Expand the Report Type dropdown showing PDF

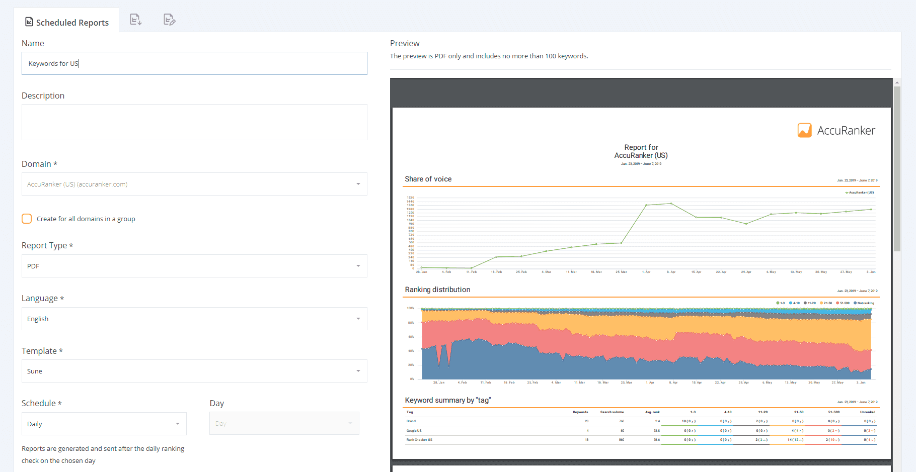coord(194,266)
